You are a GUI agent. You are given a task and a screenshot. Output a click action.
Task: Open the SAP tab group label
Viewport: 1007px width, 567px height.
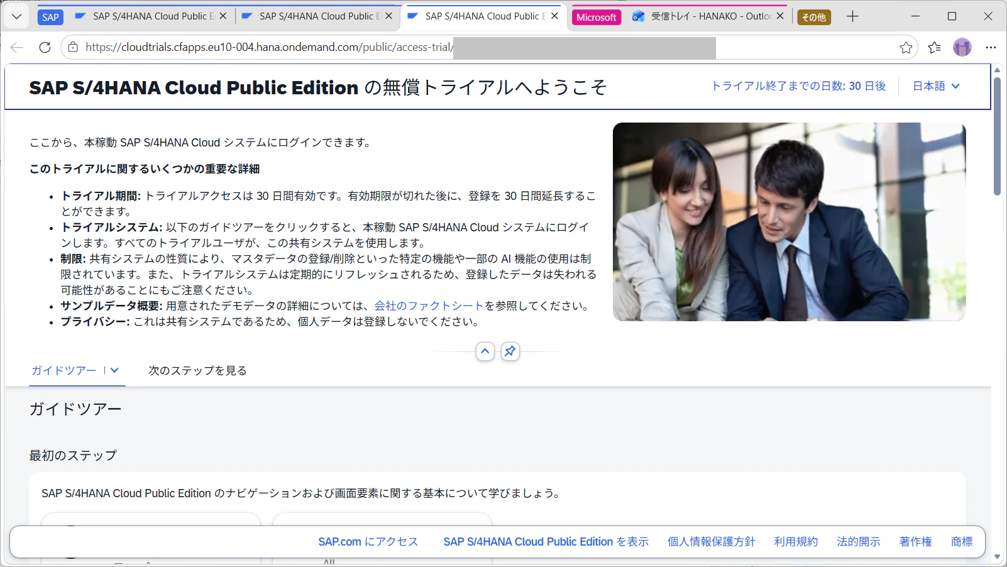[50, 17]
